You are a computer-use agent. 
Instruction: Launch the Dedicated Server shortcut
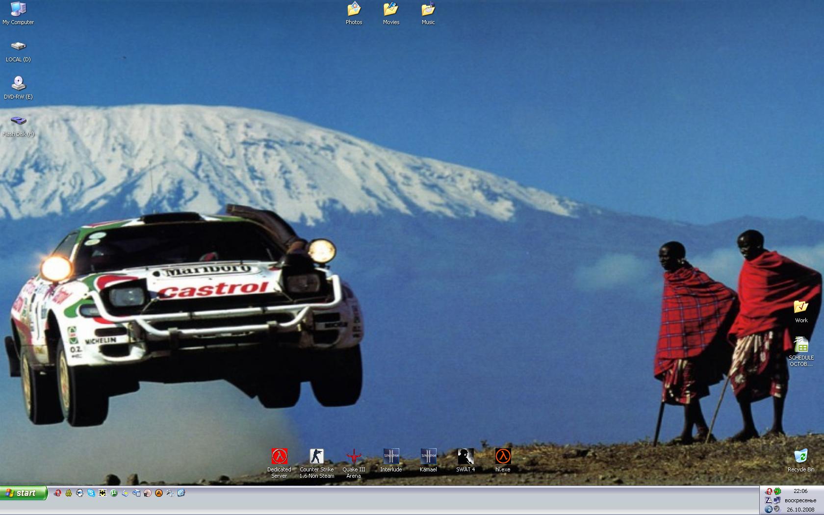click(x=279, y=463)
